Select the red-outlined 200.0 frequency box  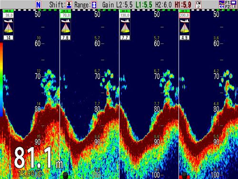(x=185, y=15)
